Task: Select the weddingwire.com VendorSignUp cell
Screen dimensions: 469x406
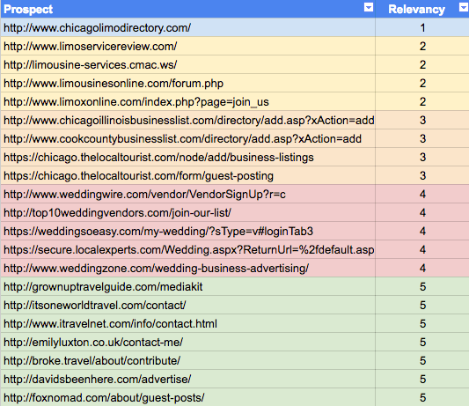Action: (187, 195)
